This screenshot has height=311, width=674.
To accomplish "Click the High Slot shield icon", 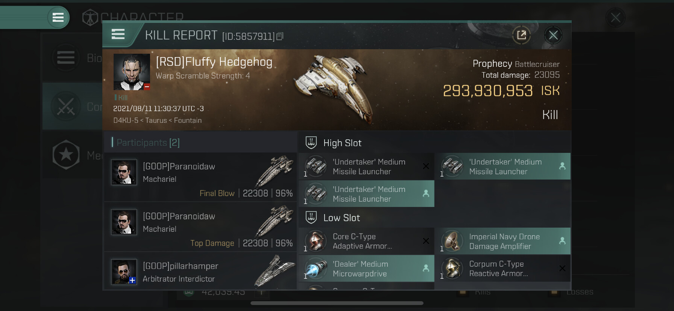I will 311,143.
